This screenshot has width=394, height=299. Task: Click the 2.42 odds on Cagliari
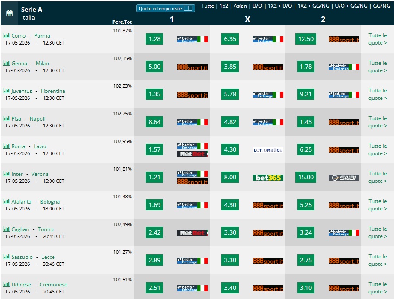tap(154, 232)
